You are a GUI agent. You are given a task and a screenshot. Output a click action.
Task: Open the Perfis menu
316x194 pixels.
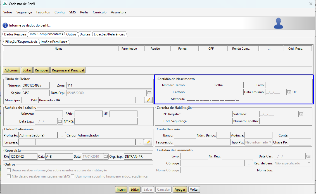[84, 12]
